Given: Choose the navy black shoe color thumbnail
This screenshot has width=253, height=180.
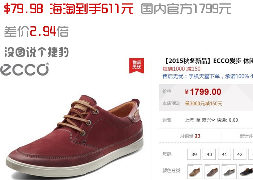Looking at the screenshot, I should (246, 172).
